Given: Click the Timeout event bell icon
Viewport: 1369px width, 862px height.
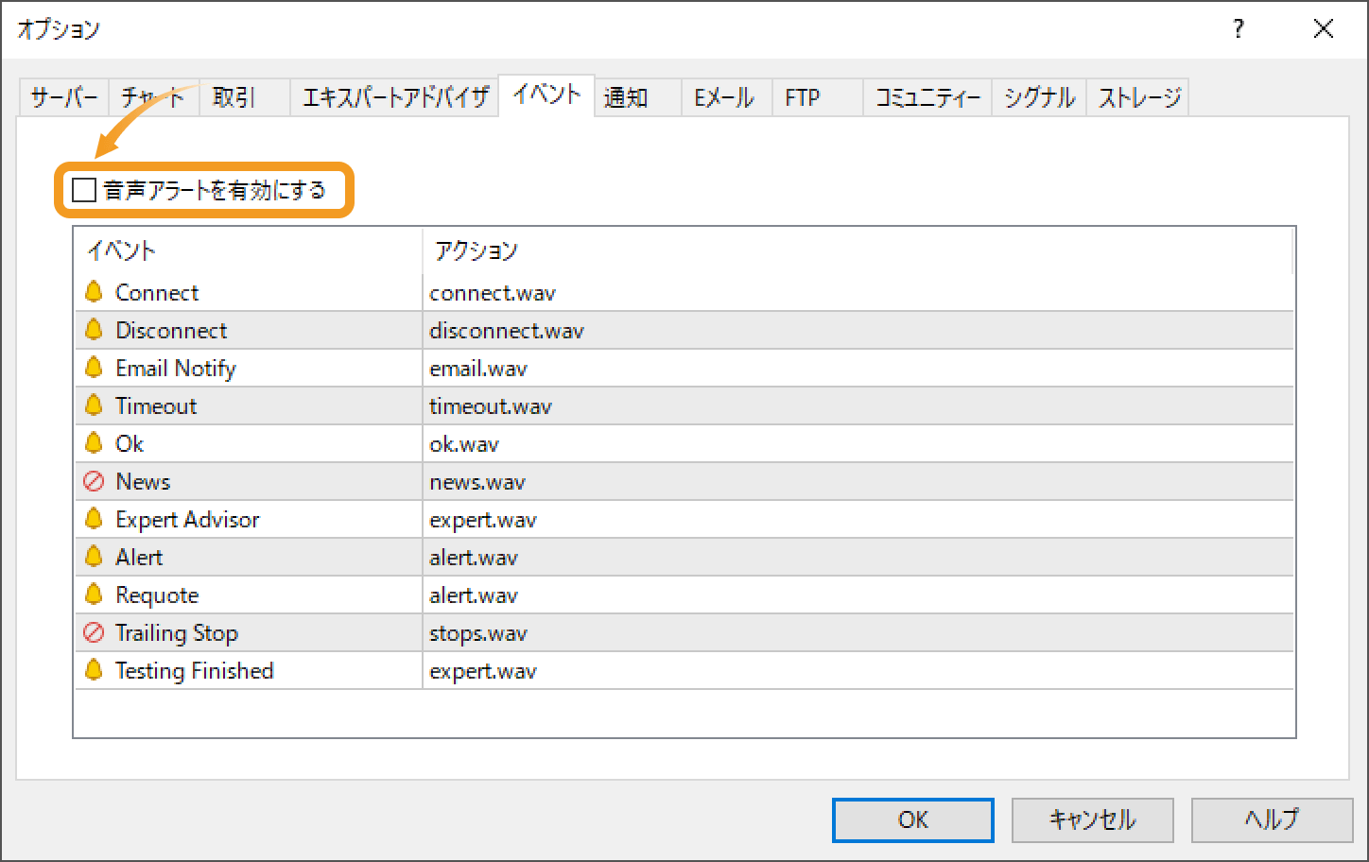Looking at the screenshot, I should [94, 405].
